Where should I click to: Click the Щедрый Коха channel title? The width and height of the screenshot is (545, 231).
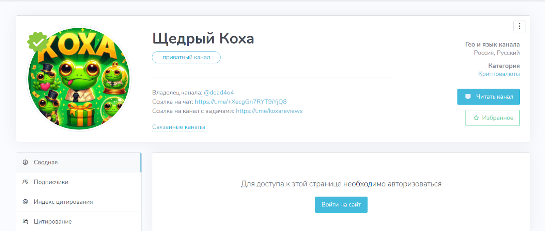(203, 38)
